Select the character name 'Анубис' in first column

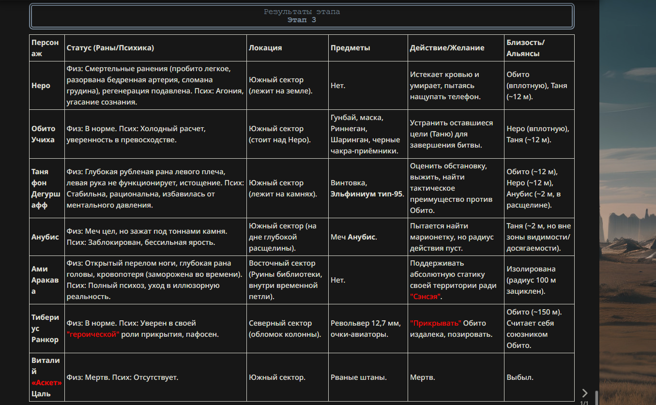[46, 237]
